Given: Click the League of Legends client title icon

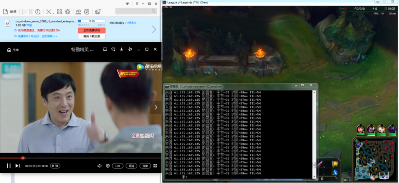Looking at the screenshot, I should click(165, 2).
